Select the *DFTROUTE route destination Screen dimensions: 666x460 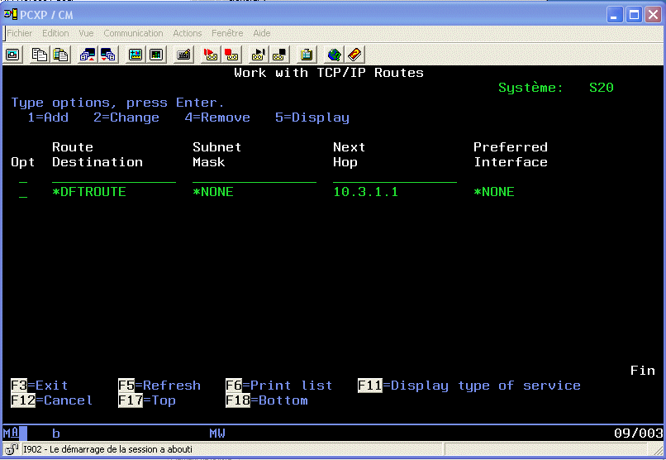[88, 192]
